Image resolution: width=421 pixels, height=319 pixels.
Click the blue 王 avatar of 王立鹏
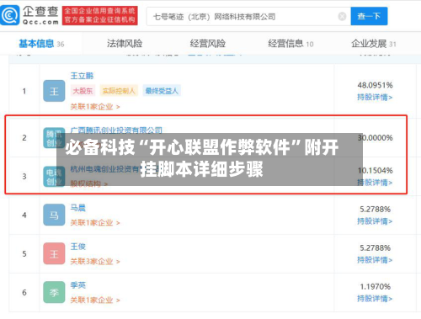54,91
